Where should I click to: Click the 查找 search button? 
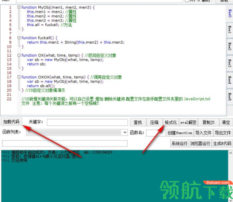138,122
